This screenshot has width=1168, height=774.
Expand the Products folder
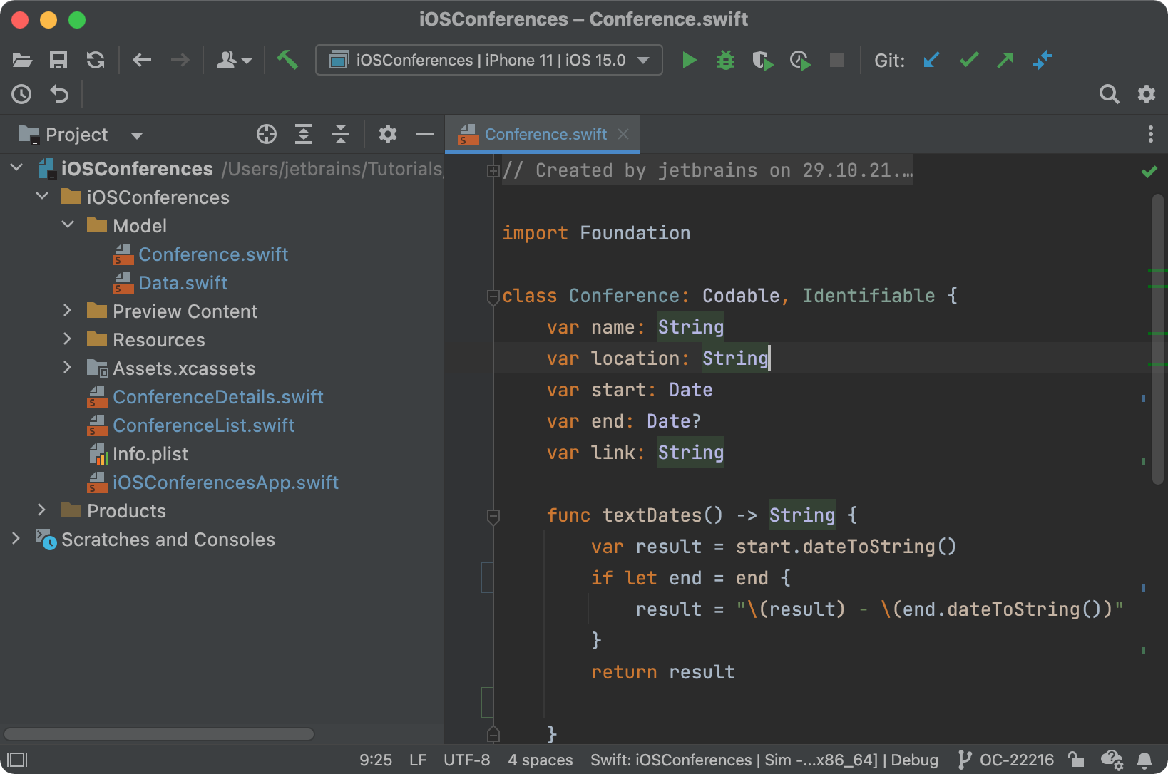tap(42, 510)
